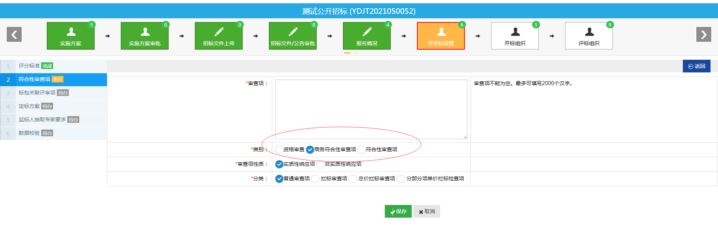Click the 开评标设置 orange step icon
The image size is (718, 252).
point(441,36)
